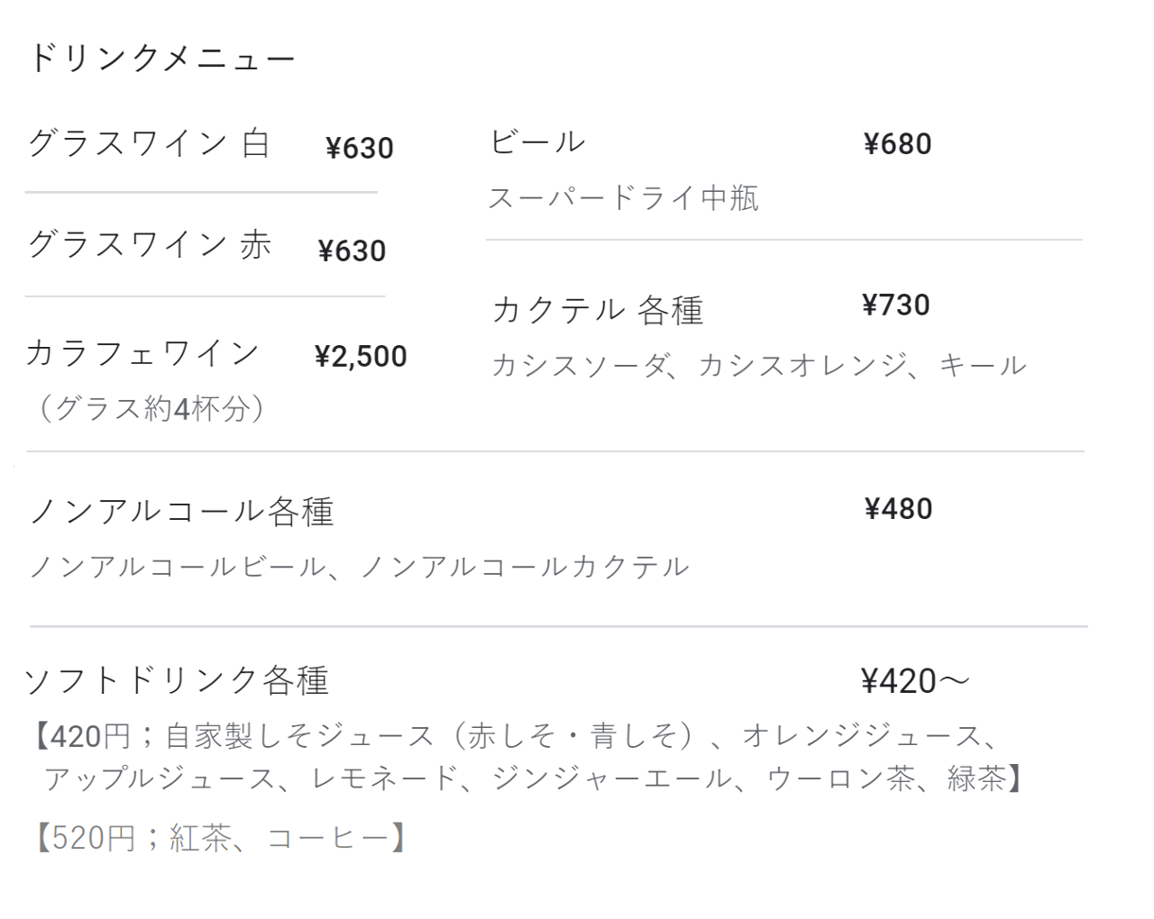Image resolution: width=1154 pixels, height=919 pixels.
Task: Click the ¥680 beer price
Action: tap(897, 144)
